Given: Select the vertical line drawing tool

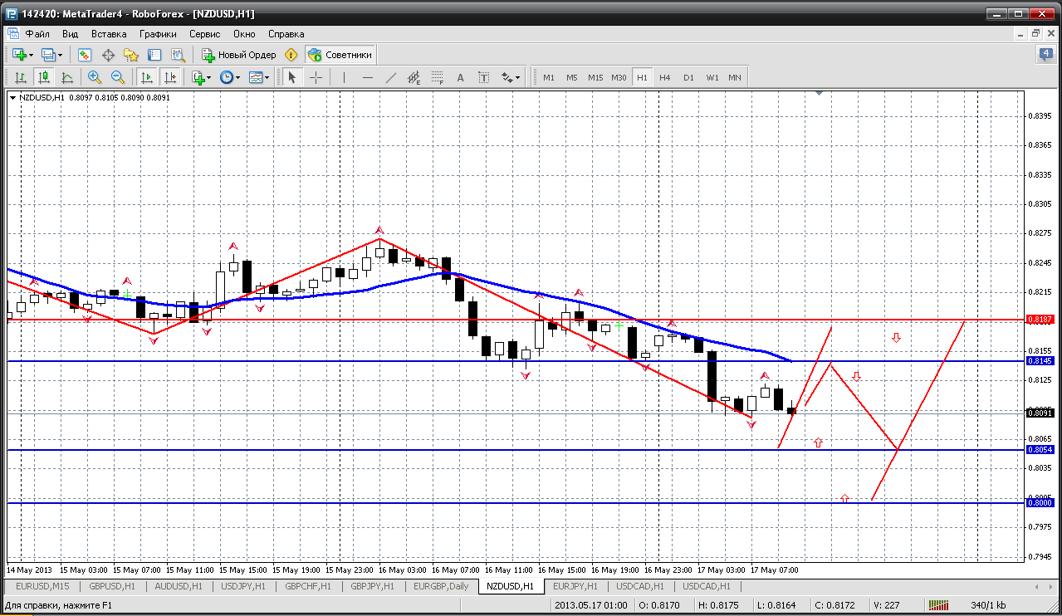Looking at the screenshot, I should click(344, 77).
